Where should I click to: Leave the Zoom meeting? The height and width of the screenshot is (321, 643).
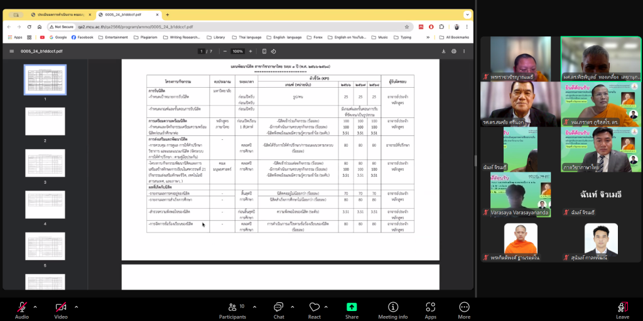pos(622,310)
